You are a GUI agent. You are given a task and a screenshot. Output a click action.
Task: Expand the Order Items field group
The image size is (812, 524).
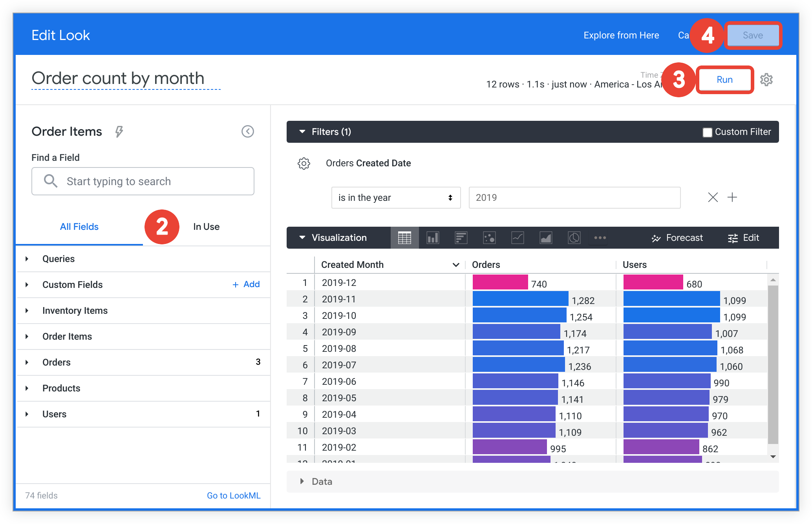(x=27, y=337)
